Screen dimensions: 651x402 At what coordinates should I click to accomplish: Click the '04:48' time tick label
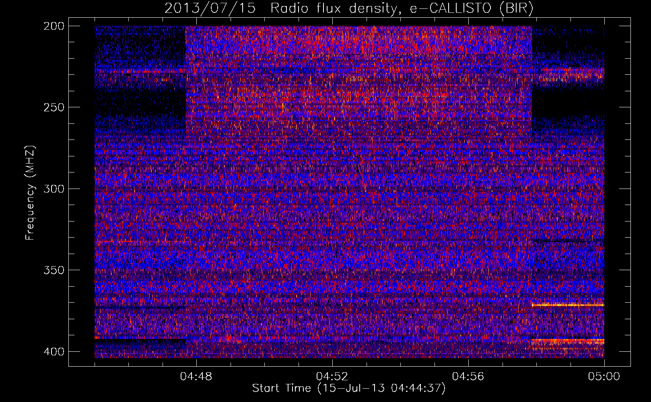point(196,377)
